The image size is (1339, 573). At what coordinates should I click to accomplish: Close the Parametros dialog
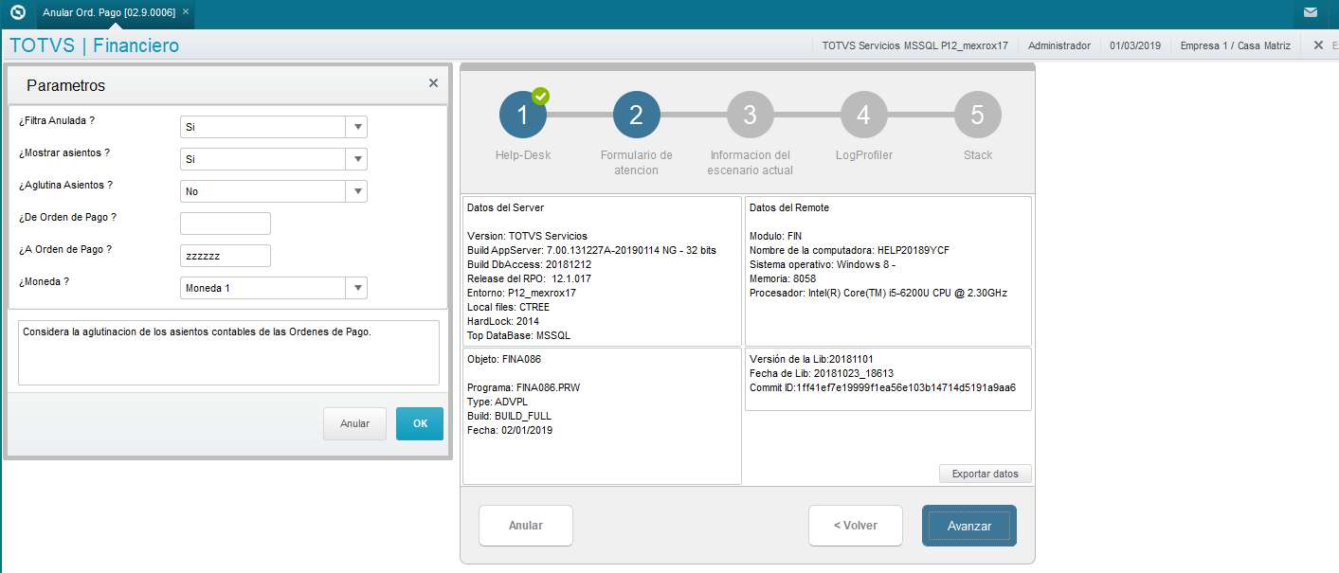433,83
